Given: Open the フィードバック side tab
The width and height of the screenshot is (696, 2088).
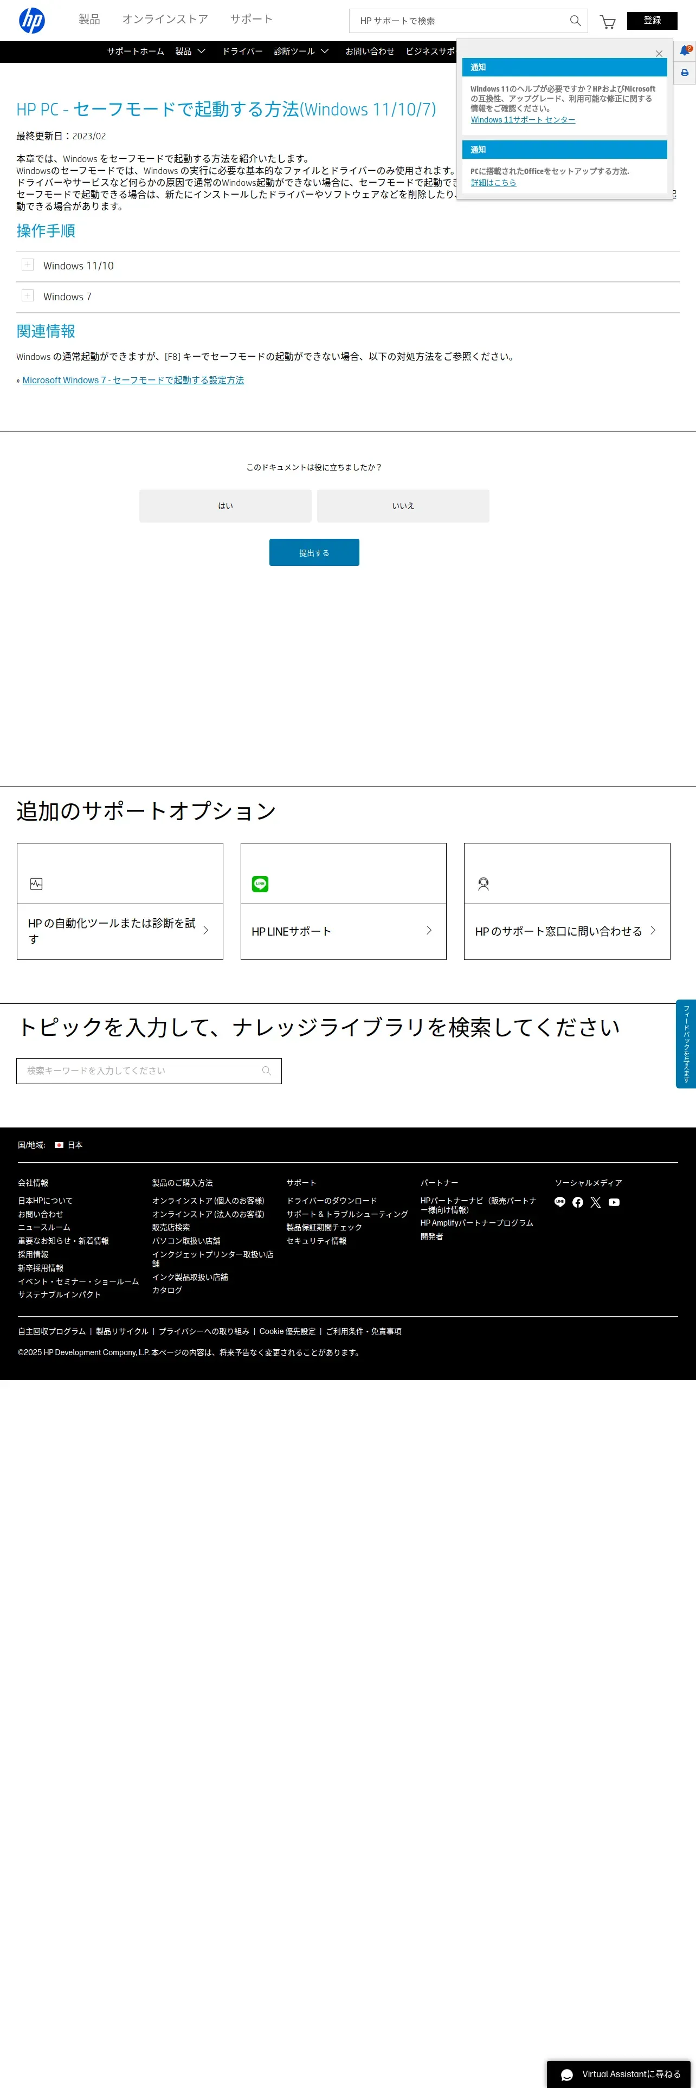Looking at the screenshot, I should [x=686, y=1044].
